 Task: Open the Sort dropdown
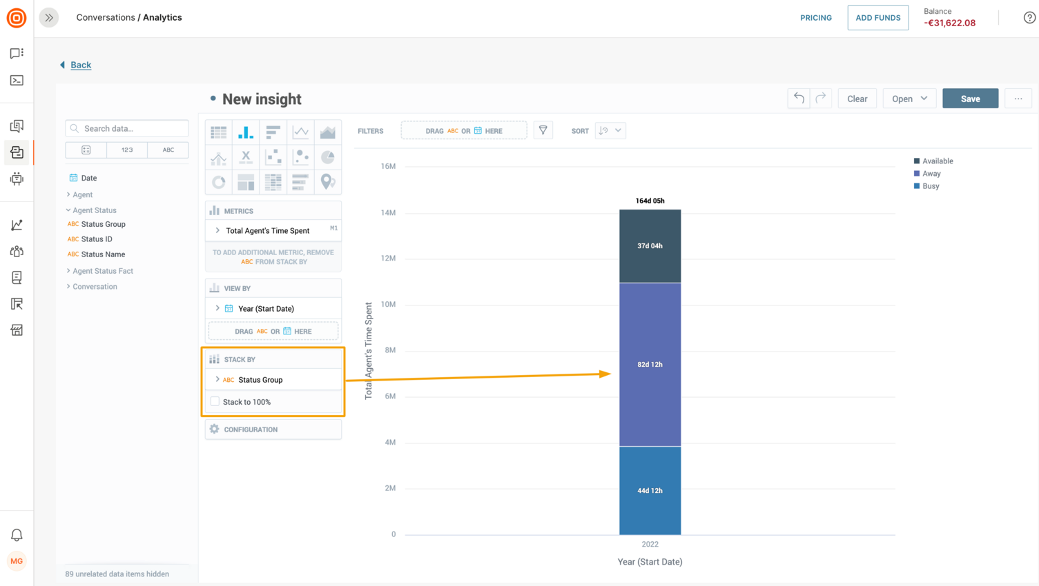[x=610, y=130]
